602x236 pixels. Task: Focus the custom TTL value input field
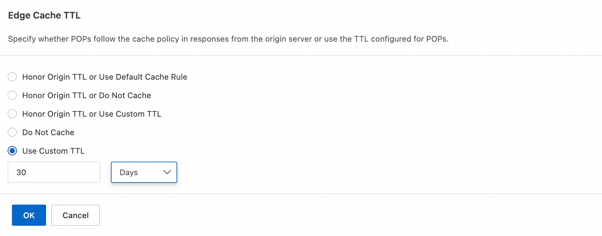[54, 172]
